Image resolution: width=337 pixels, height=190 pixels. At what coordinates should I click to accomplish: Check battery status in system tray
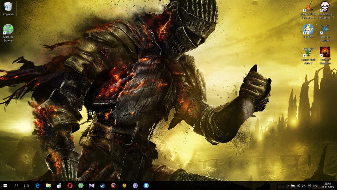pyautogui.click(x=293, y=186)
